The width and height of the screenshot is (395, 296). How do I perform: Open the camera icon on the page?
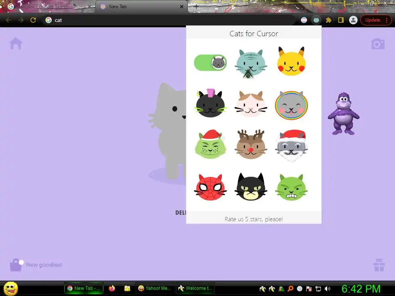click(378, 44)
